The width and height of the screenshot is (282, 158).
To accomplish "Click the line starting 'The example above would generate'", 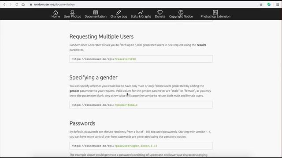I will click(x=138, y=155).
